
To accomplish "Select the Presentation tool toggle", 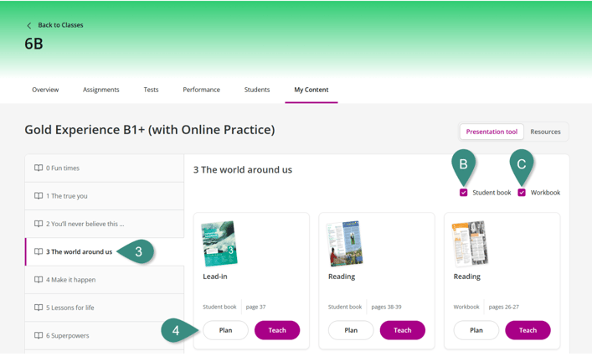I will pos(492,132).
